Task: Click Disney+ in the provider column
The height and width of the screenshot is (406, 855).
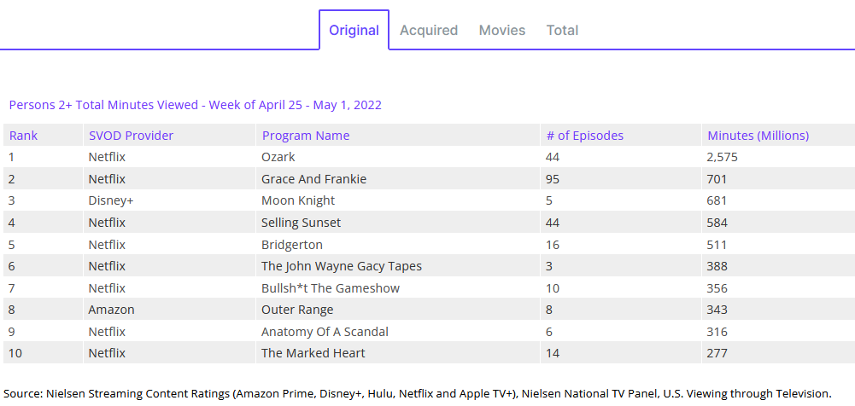Action: click(x=111, y=200)
